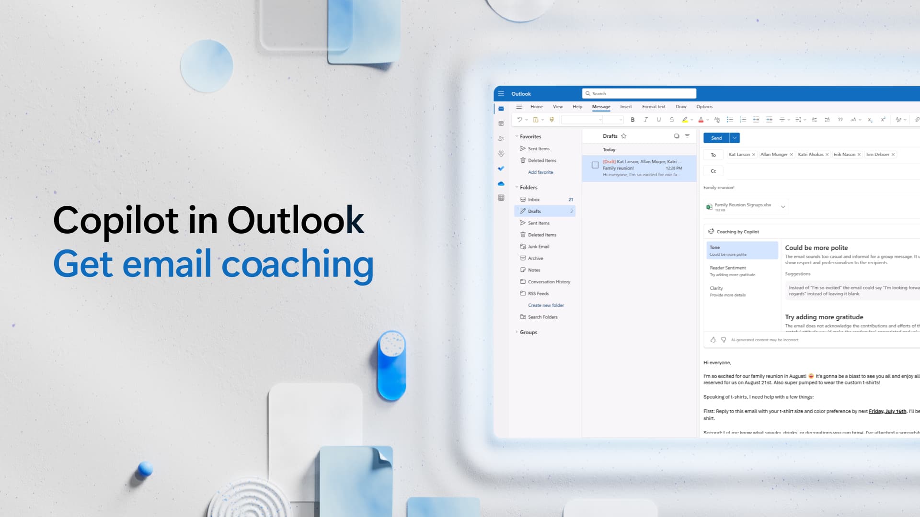The image size is (920, 517).
Task: Expand the Family Reunion Signups attachment
Action: (x=783, y=207)
